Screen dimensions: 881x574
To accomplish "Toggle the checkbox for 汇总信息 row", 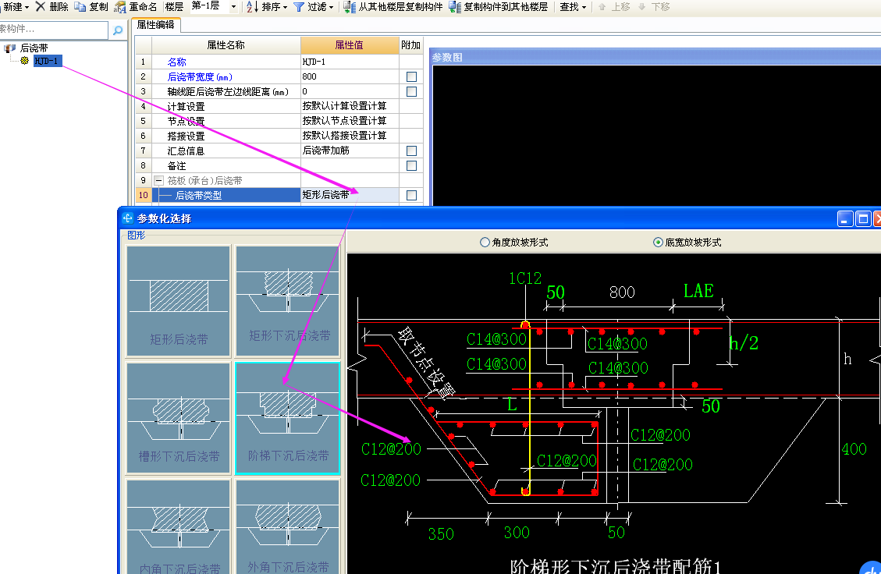I will (x=411, y=151).
